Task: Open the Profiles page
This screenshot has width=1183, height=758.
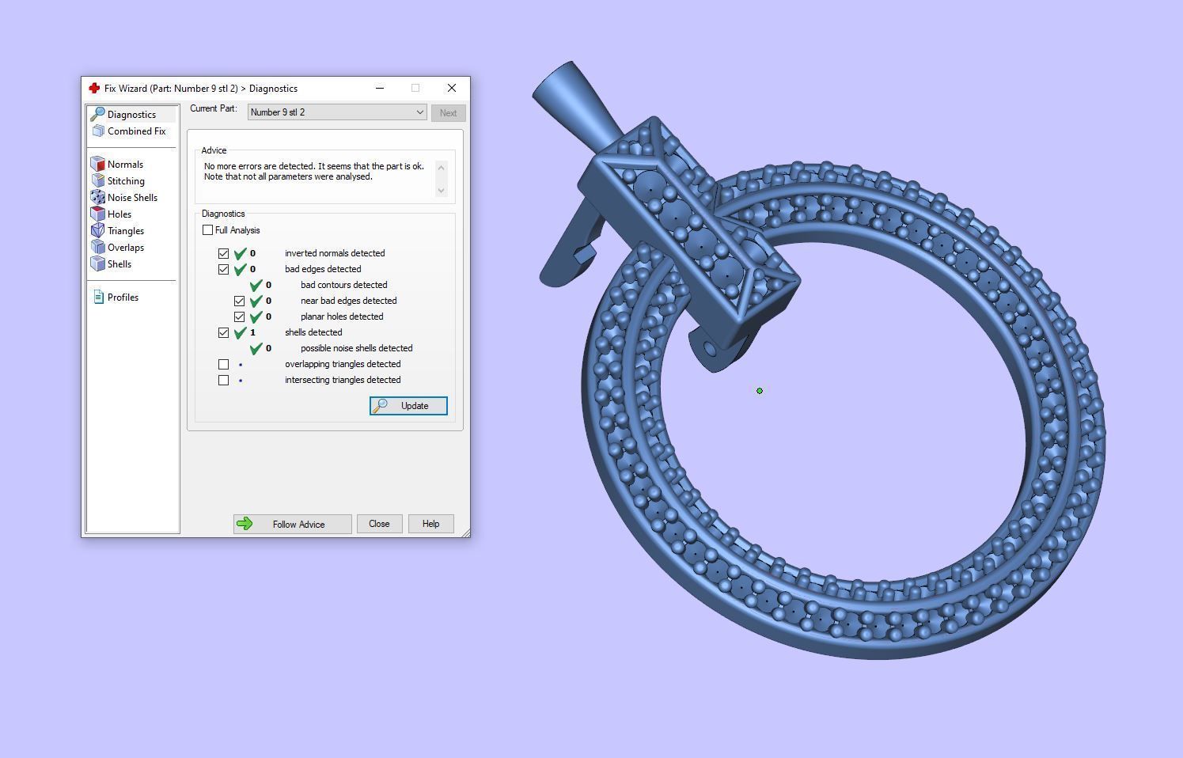Action: click(x=123, y=298)
